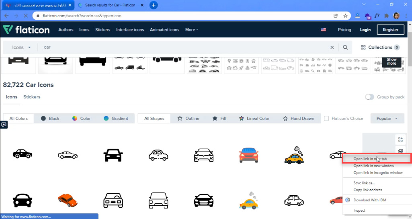Filter by Lineal Color style

click(x=254, y=119)
